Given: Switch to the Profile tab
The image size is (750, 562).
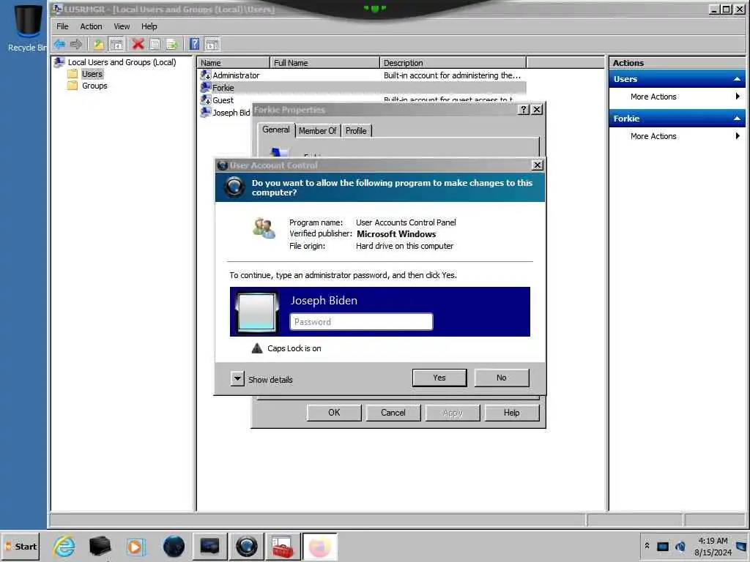Looking at the screenshot, I should click(356, 130).
